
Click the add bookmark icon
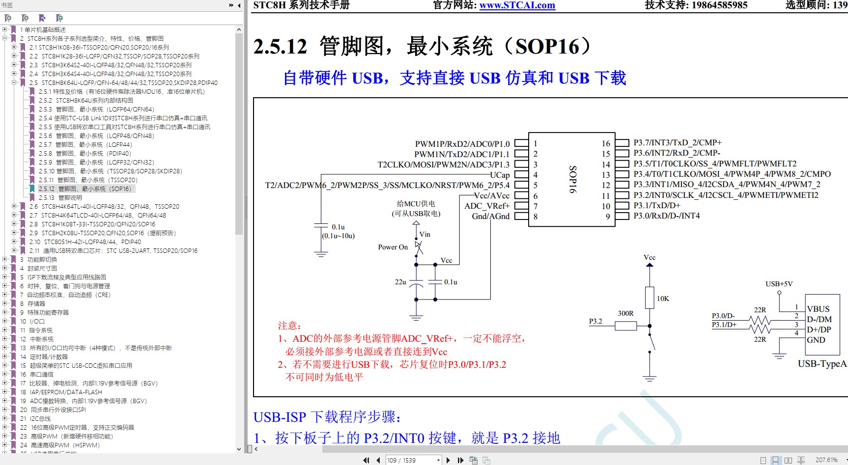(25, 18)
